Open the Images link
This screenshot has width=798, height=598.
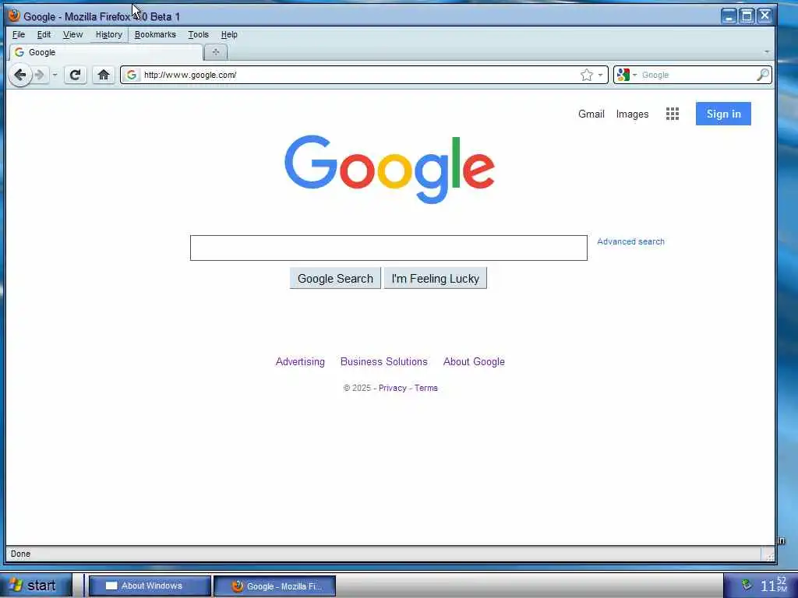point(632,114)
